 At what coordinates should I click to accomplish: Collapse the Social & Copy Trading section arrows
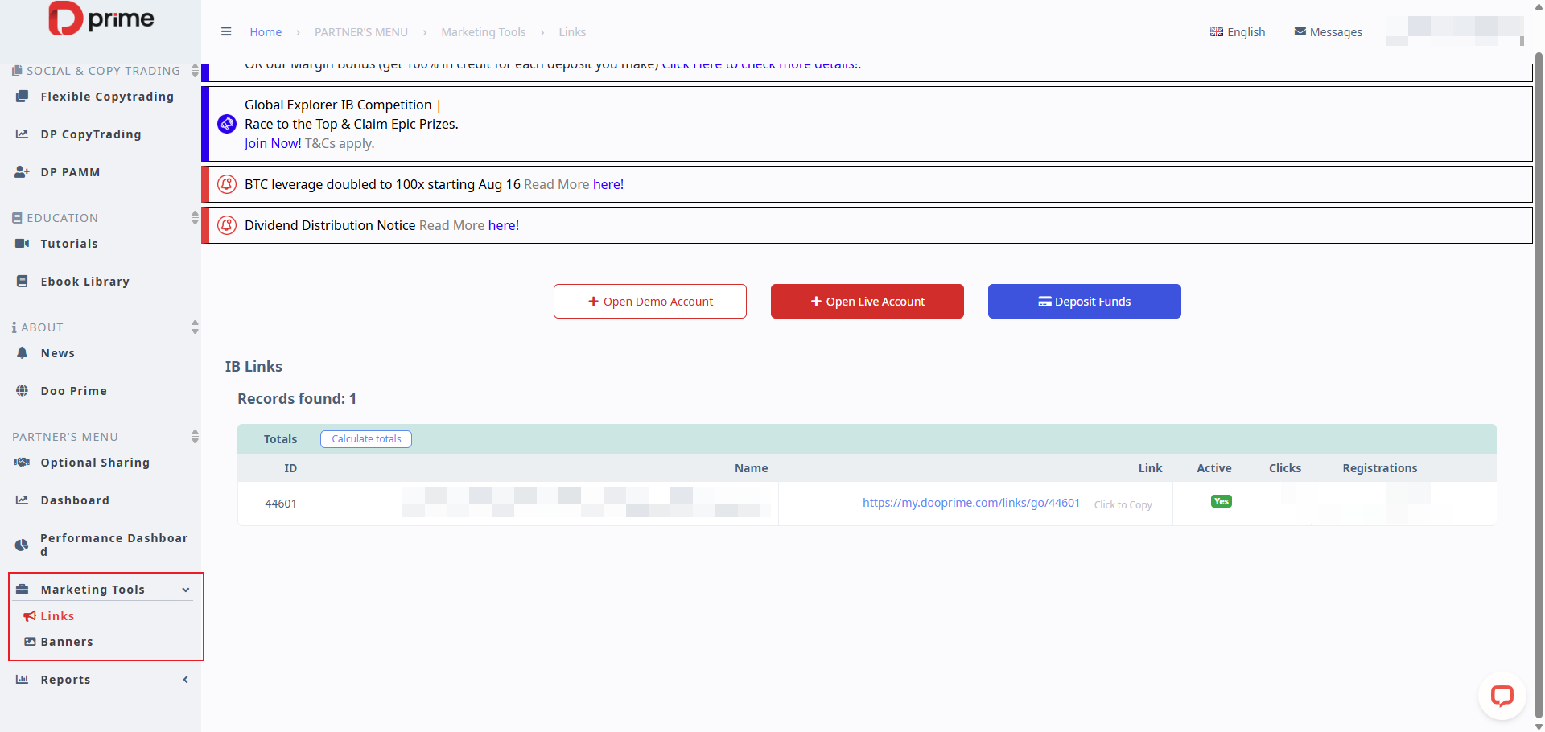coord(195,71)
